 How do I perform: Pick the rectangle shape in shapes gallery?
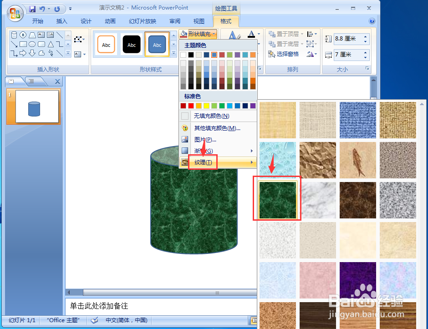click(x=23, y=44)
